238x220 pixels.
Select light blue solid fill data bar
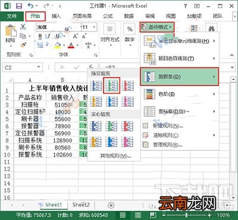click(112, 142)
